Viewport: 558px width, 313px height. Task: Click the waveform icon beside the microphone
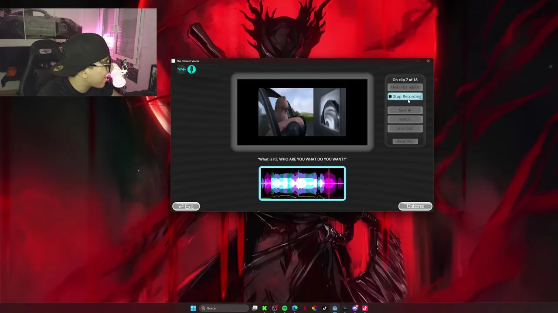coord(181,70)
